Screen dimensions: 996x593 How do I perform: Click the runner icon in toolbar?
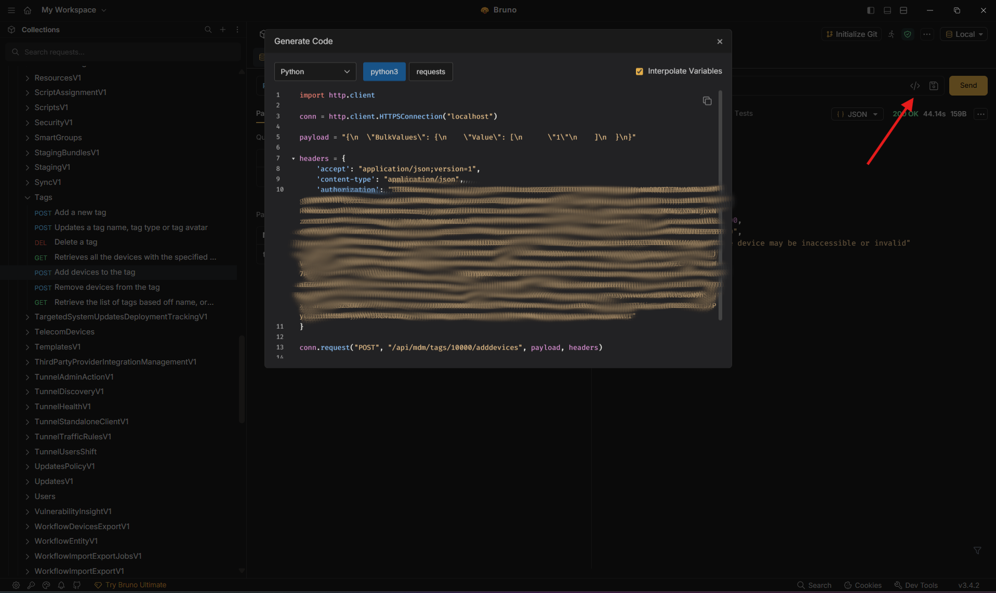(x=892, y=34)
